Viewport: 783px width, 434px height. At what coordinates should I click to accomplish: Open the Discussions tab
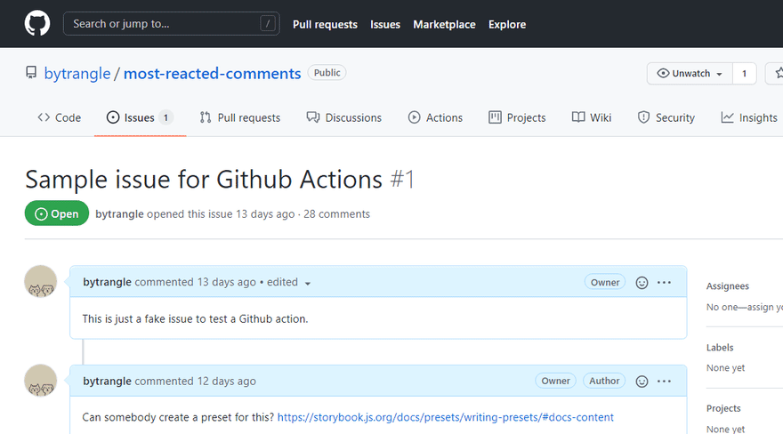point(344,117)
